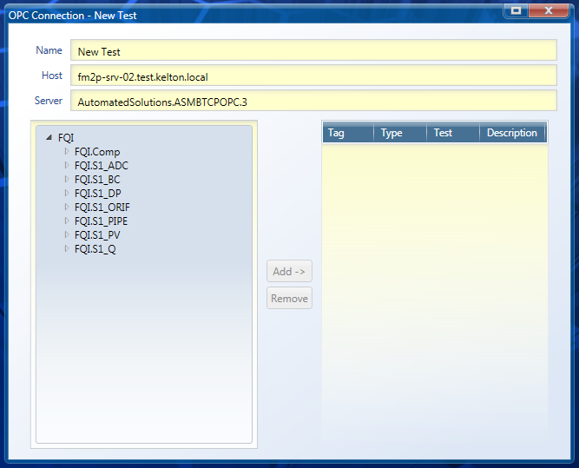Select FQI.S1_BC in the tree
This screenshot has width=579, height=468.
[x=97, y=180]
